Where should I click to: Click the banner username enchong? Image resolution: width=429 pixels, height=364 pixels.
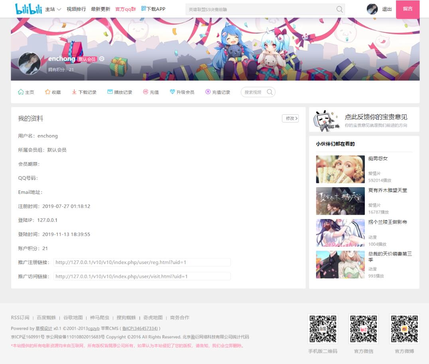(61, 59)
